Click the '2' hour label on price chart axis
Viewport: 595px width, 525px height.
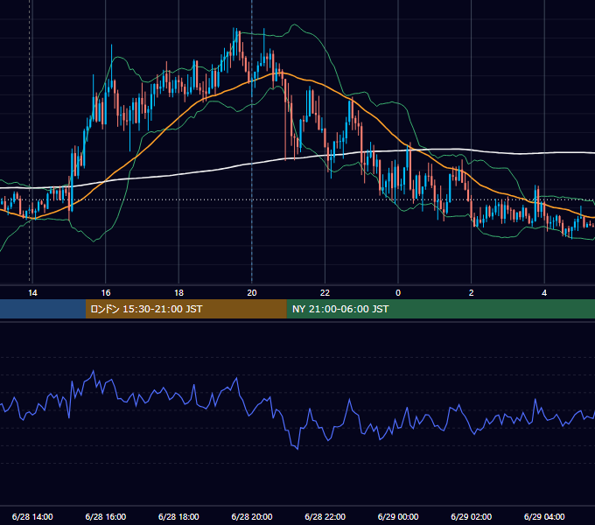472,293
